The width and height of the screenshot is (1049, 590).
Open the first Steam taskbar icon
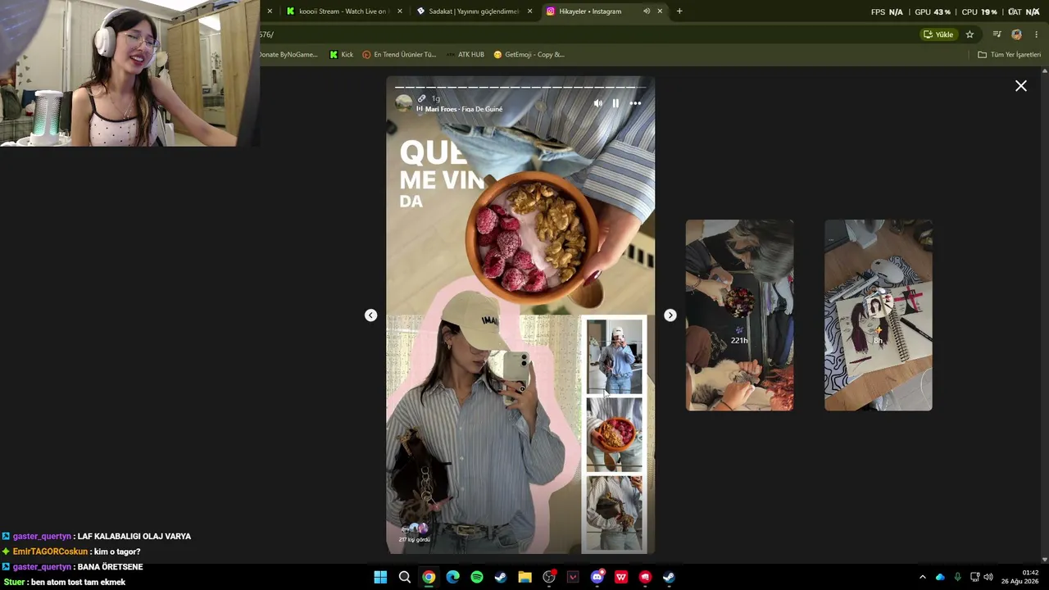coord(501,577)
